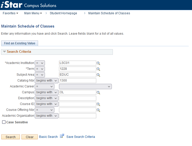Collapse the Search Criteria section

click(x=4, y=52)
